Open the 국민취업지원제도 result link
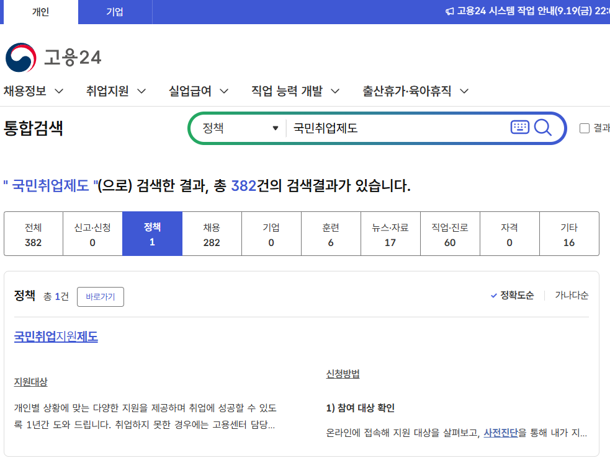 point(56,337)
